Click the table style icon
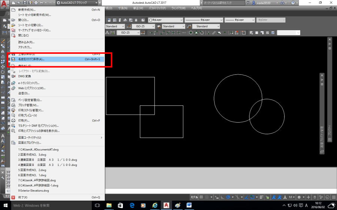The image size is (337, 210). pos(159,26)
